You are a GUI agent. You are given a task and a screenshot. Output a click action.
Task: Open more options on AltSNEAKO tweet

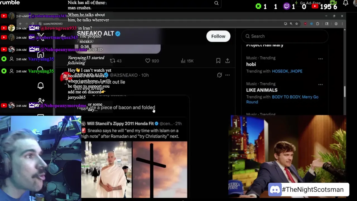pos(228,75)
